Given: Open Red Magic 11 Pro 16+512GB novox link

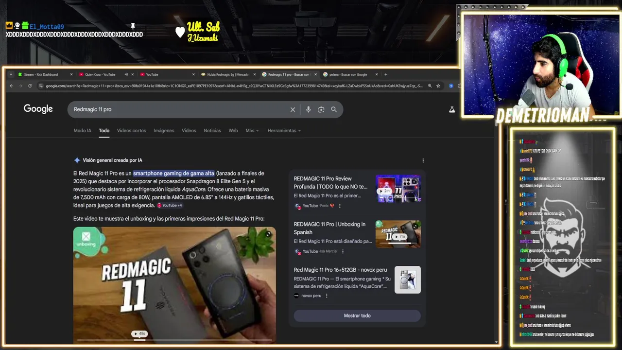Looking at the screenshot, I should (340, 270).
